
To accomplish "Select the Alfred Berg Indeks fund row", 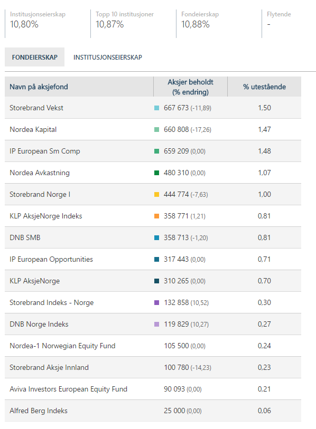I will [153, 411].
